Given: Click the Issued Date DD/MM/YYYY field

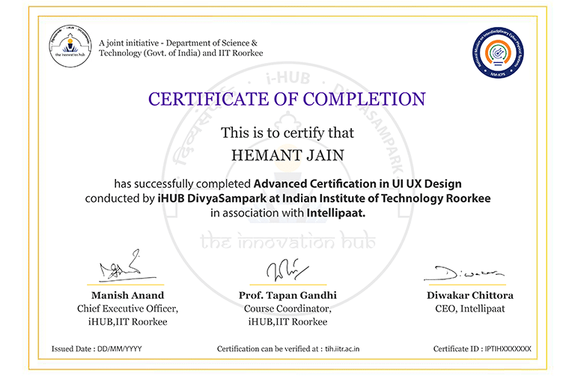Looking at the screenshot, I should [97, 349].
